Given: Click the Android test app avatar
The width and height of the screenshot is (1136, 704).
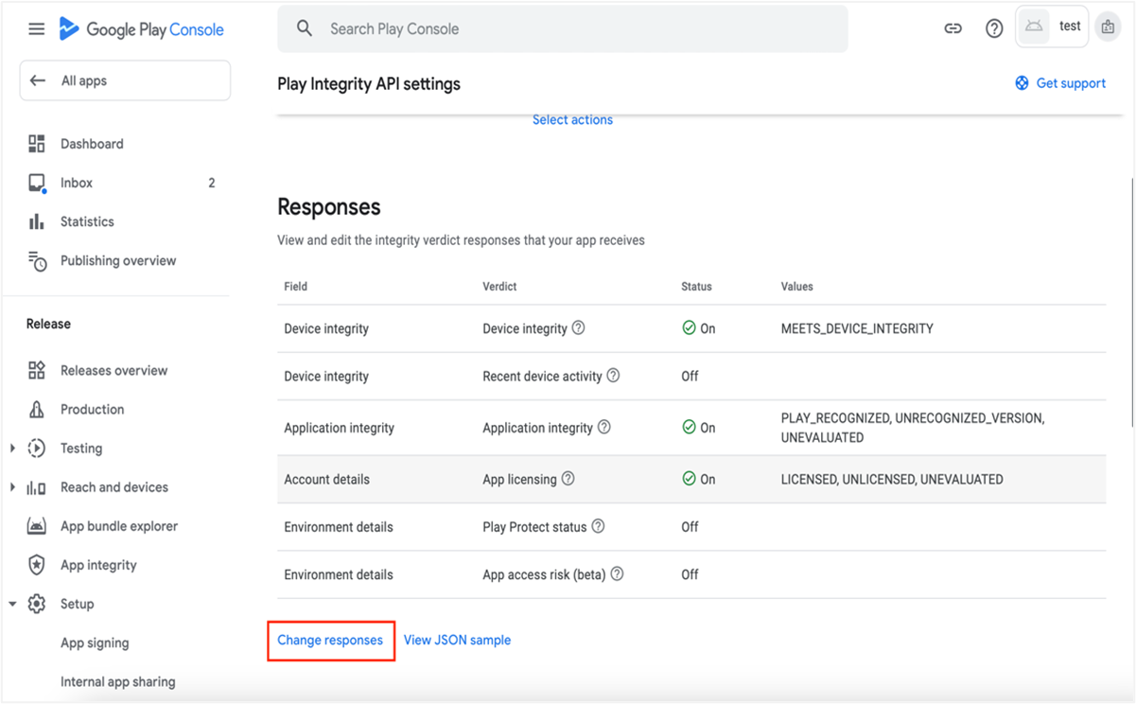Looking at the screenshot, I should [x=1034, y=26].
